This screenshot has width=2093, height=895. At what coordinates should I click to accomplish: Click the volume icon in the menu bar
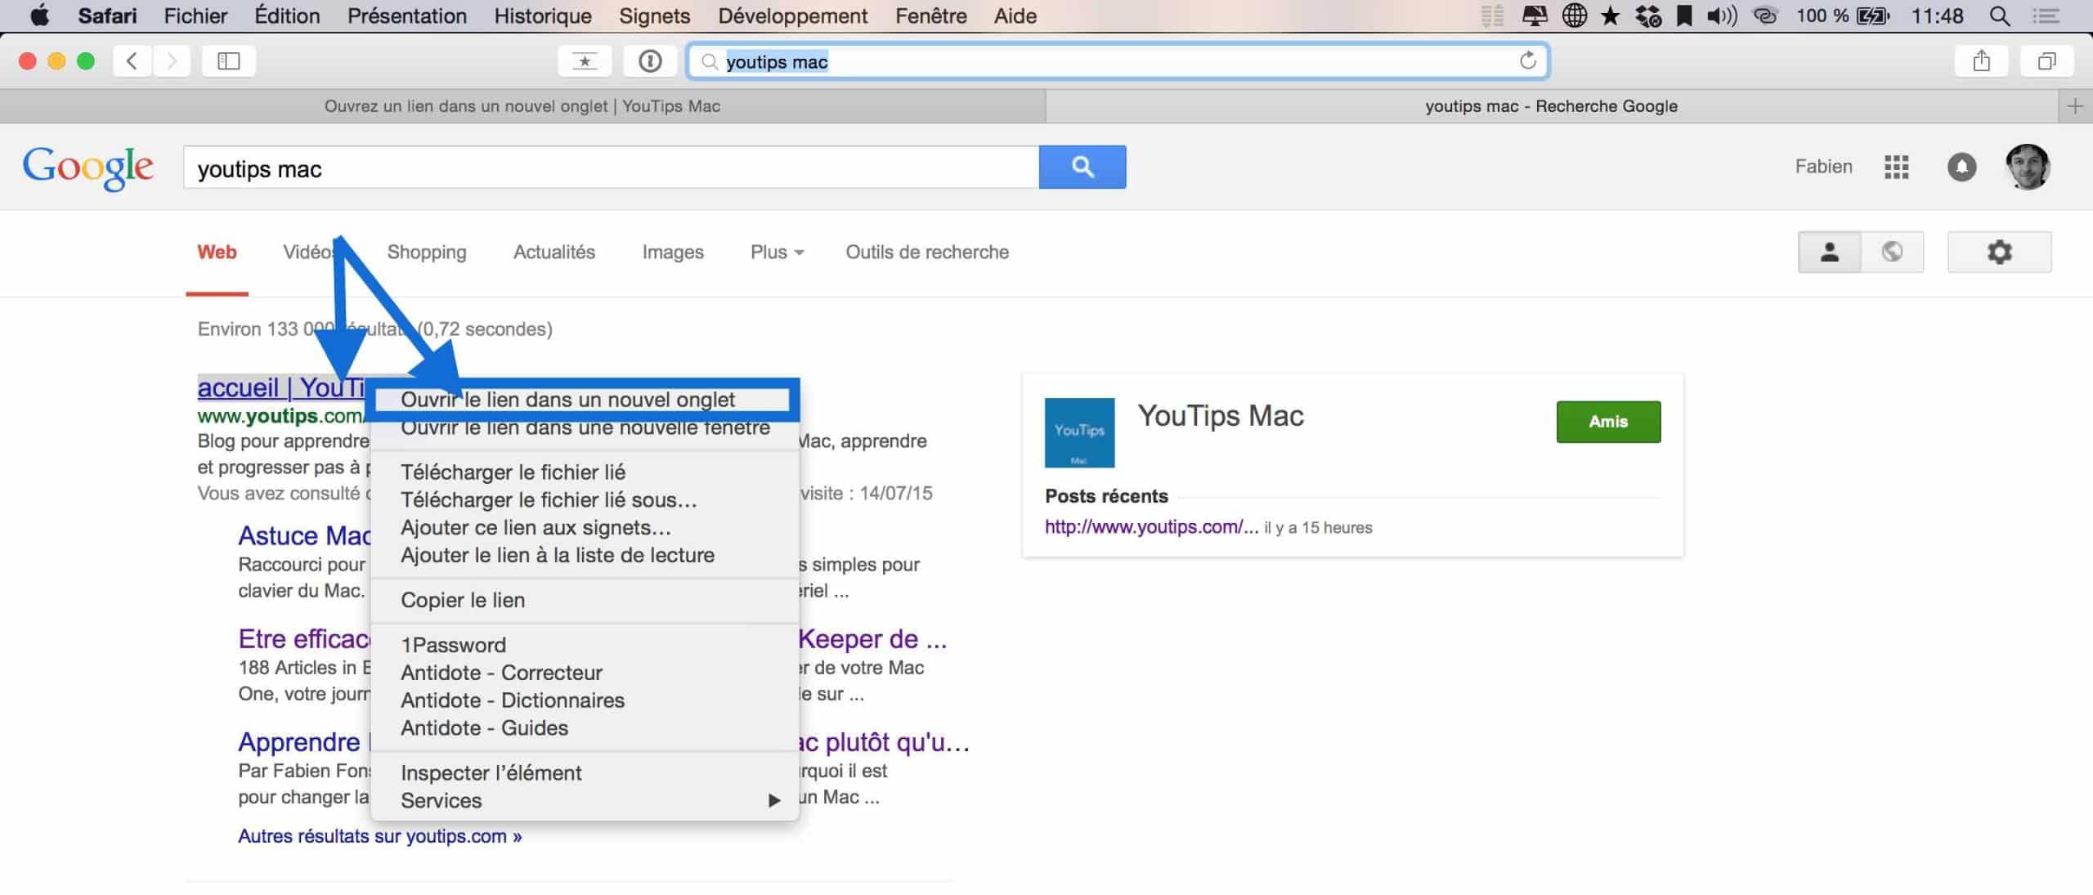(1722, 16)
